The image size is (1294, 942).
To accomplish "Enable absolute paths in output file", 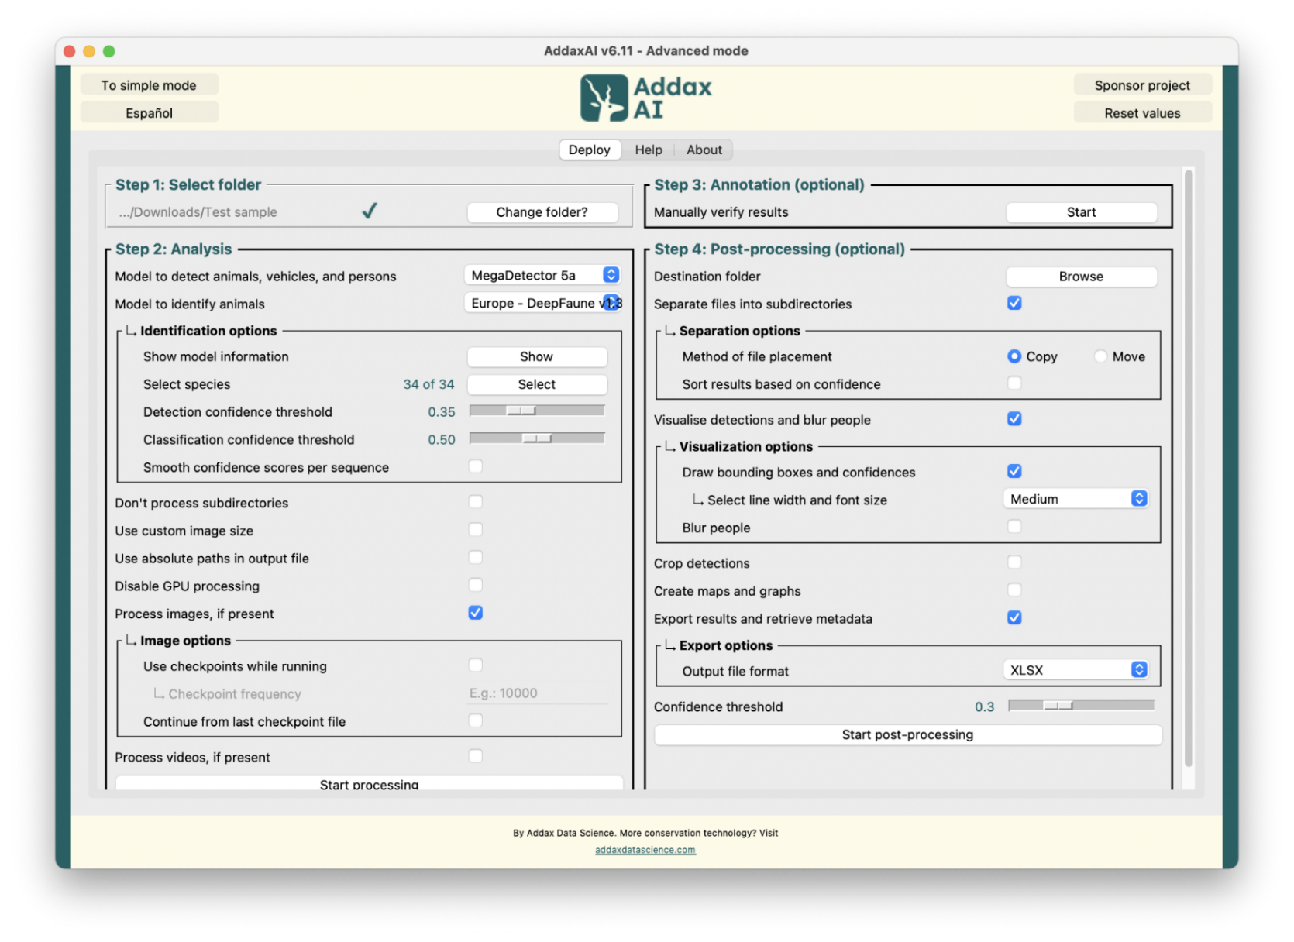I will (475, 558).
